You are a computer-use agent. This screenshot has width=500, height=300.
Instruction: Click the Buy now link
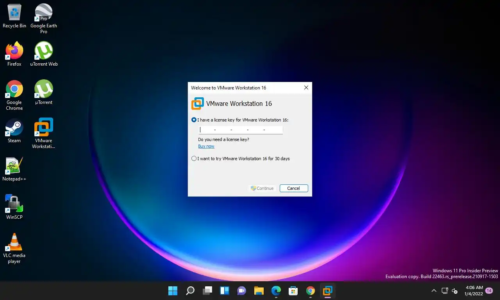coord(206,146)
